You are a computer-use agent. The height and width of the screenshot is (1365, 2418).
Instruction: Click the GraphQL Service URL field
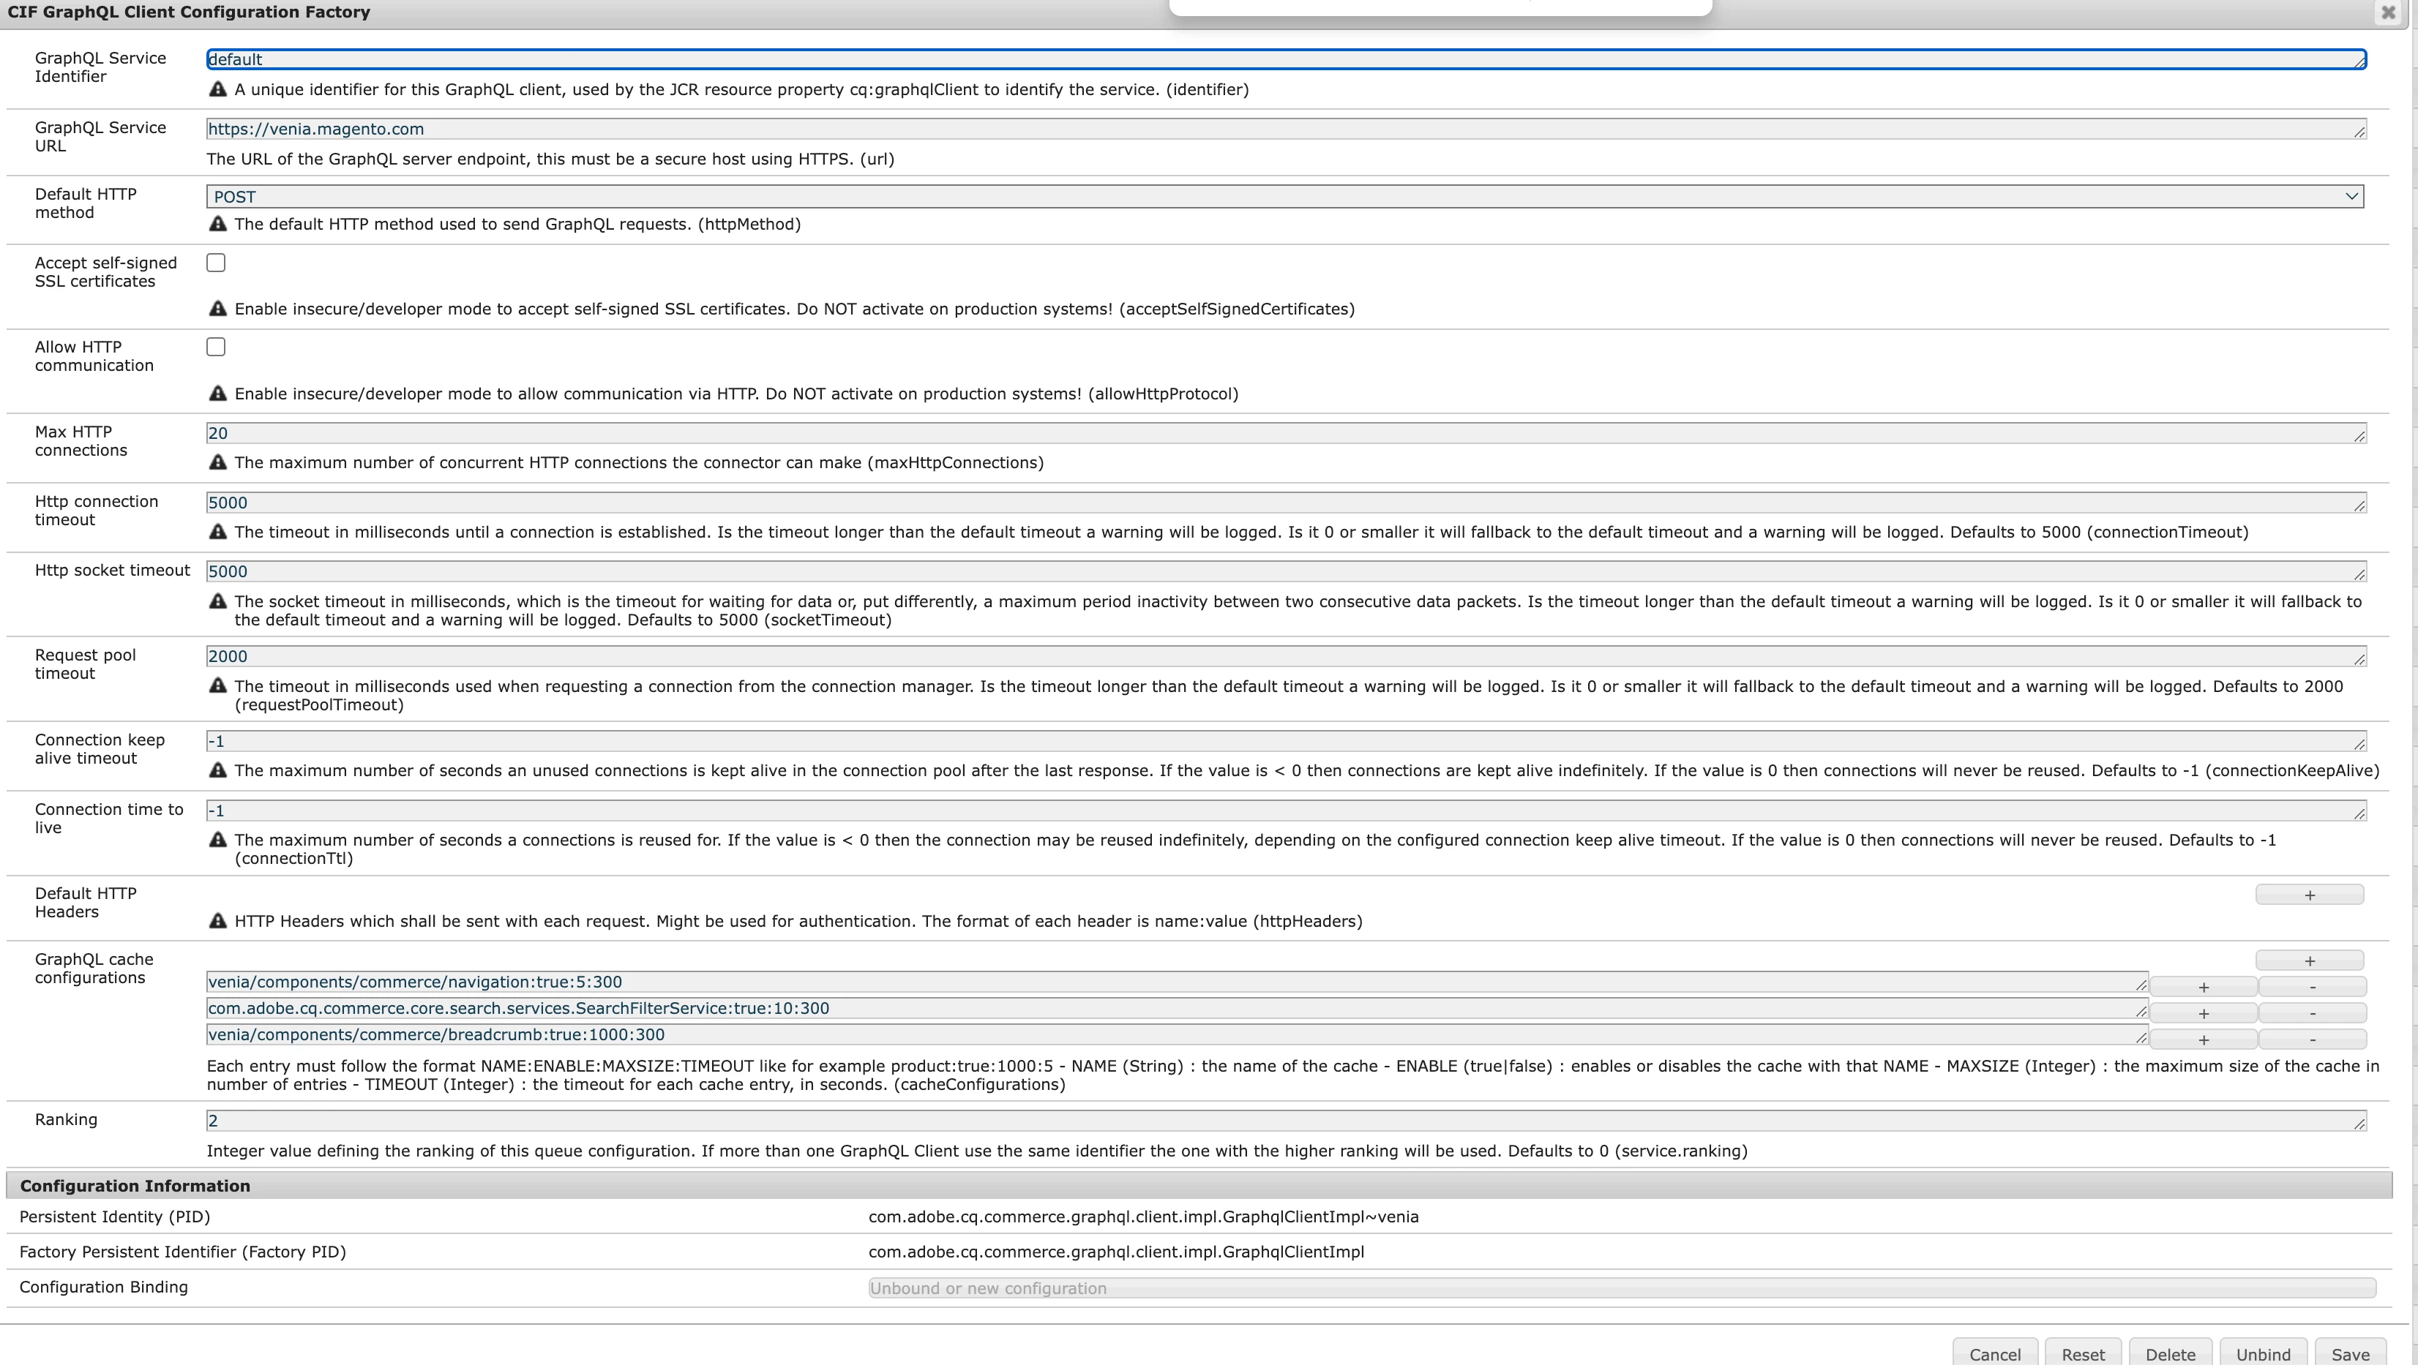(x=1284, y=129)
